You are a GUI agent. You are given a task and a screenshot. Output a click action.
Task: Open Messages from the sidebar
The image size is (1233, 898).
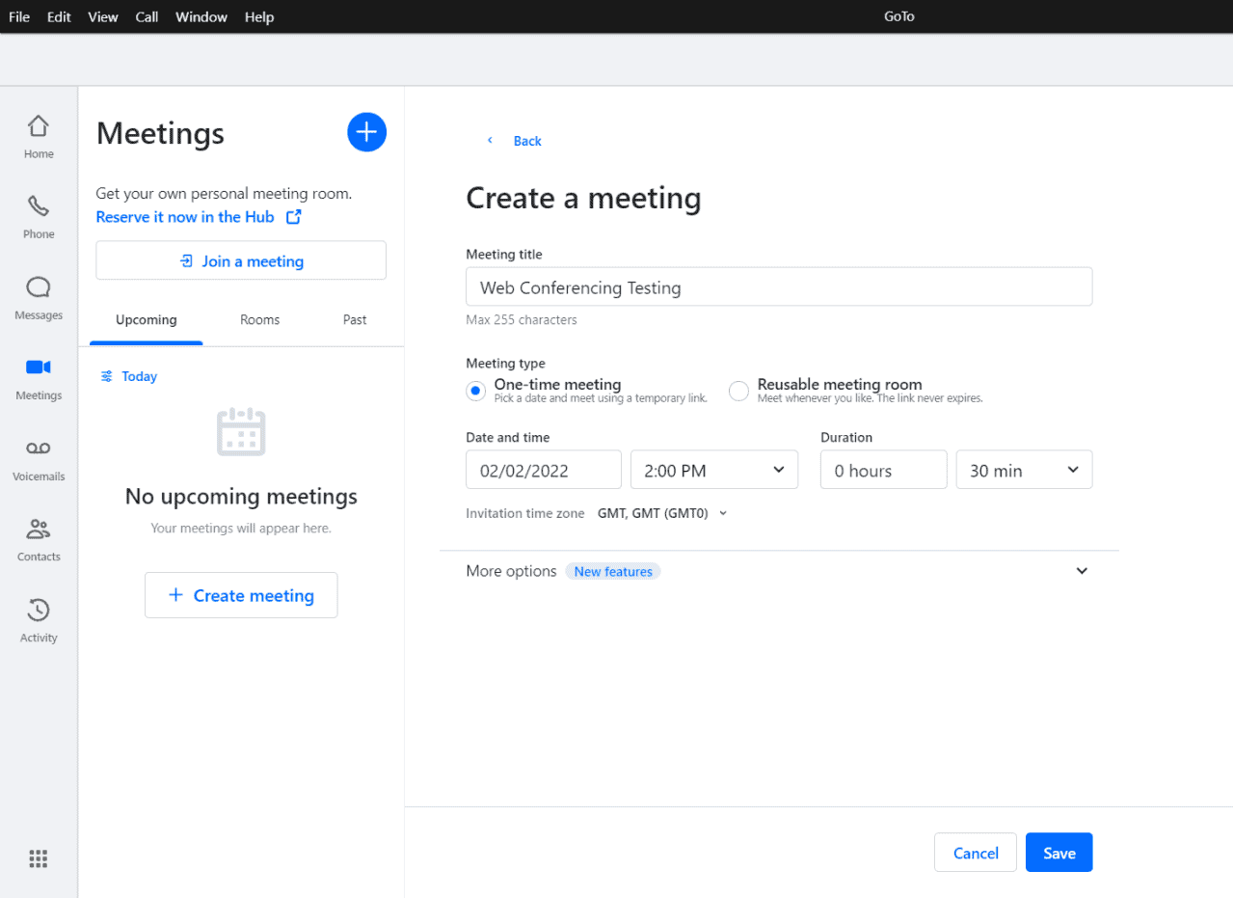click(38, 295)
